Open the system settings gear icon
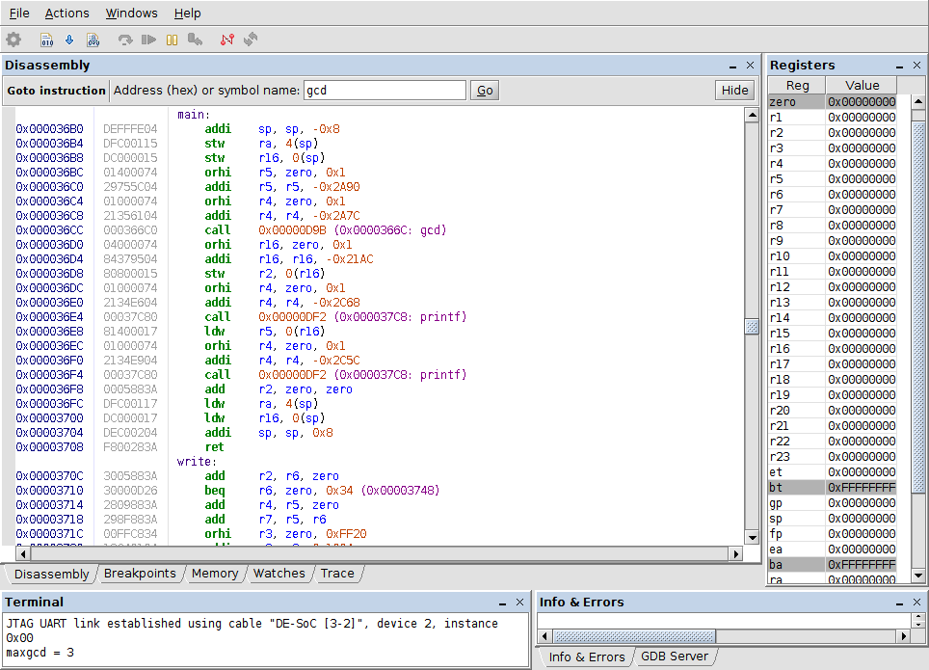This screenshot has height=670, width=929. point(13,40)
